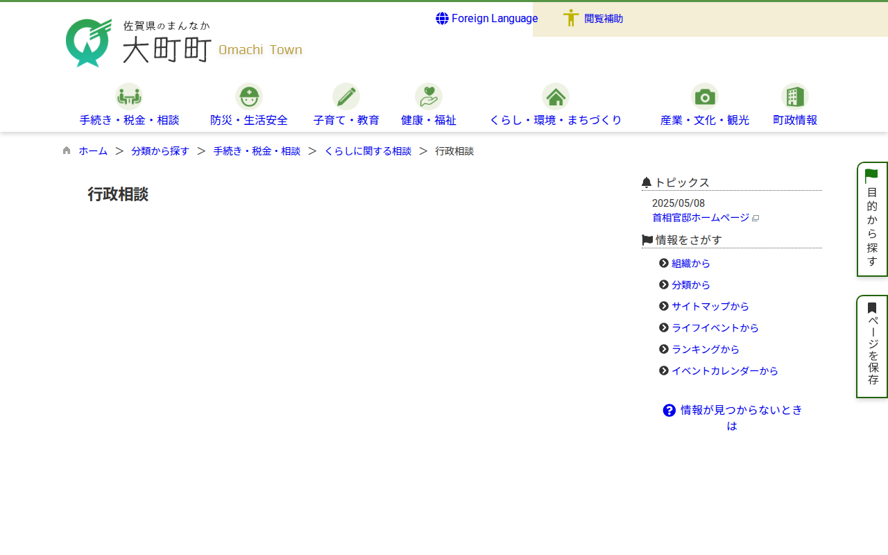
Task: Choose サイトマップから in the sidebar
Action: coord(710,307)
